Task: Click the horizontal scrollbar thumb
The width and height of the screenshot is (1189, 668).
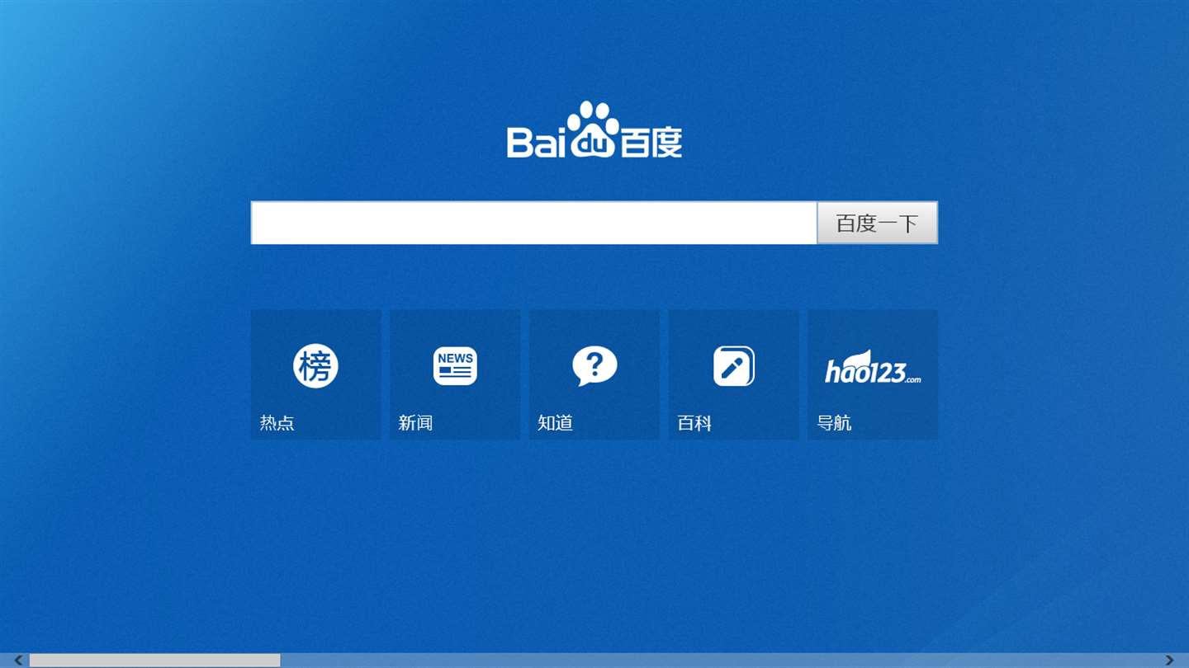Action: point(155,660)
